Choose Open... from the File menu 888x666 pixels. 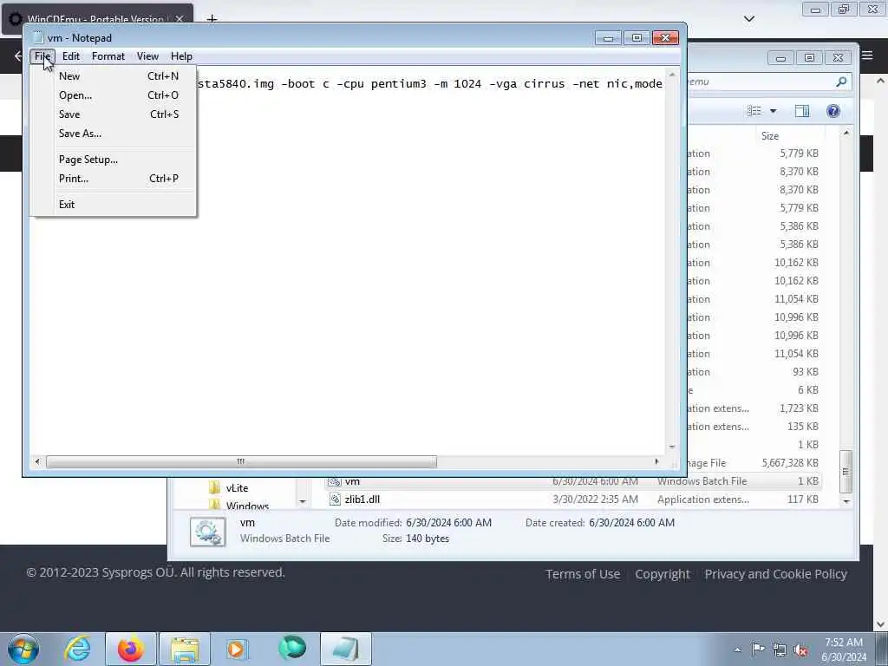pyautogui.click(x=114, y=95)
